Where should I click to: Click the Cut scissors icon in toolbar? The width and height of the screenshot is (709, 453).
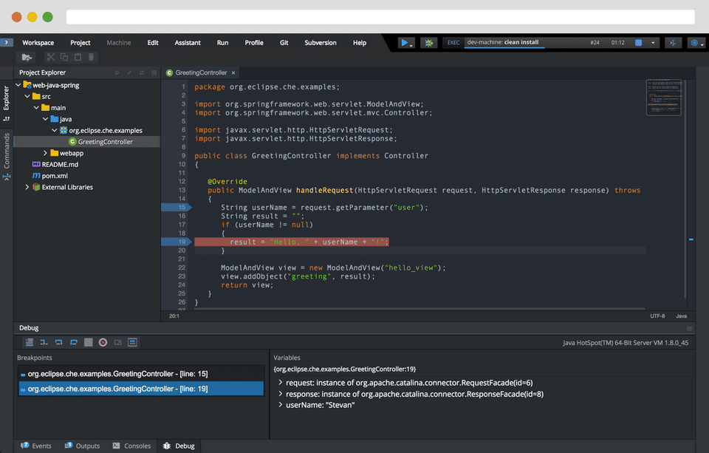pos(50,57)
